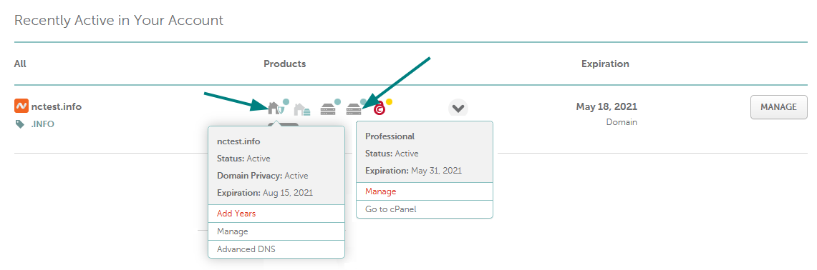Click the tag icon next to .INFO
This screenshot has height=270, width=817.
[20, 124]
